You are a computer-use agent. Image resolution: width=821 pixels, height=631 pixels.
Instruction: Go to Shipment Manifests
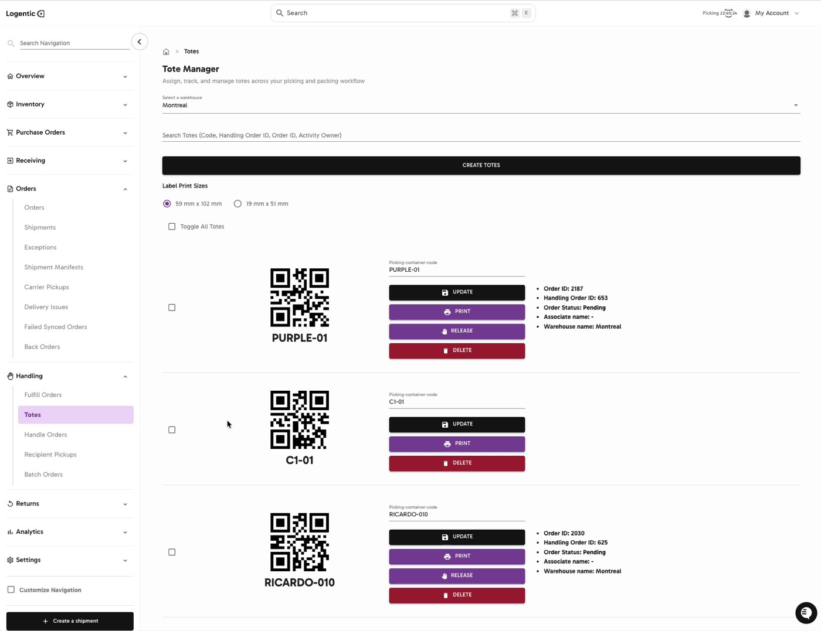pos(53,267)
